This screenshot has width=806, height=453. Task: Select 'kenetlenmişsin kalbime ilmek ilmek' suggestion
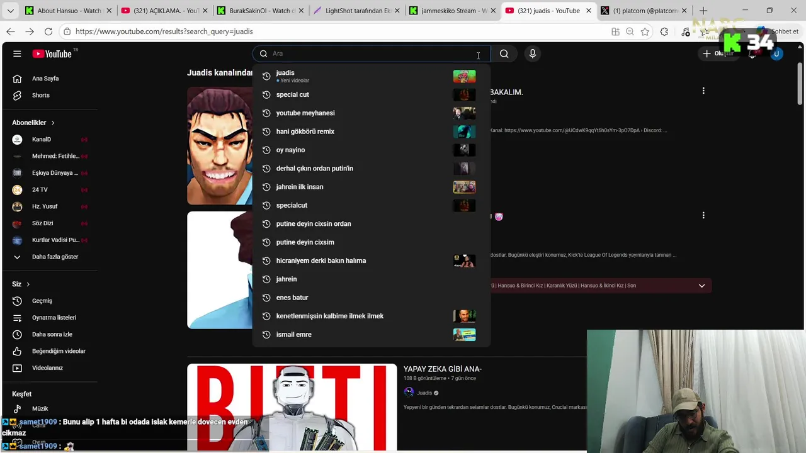[x=371, y=316]
